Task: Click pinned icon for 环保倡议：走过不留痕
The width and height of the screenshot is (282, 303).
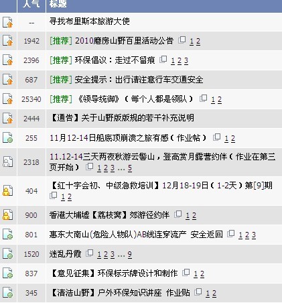Action: (7, 60)
